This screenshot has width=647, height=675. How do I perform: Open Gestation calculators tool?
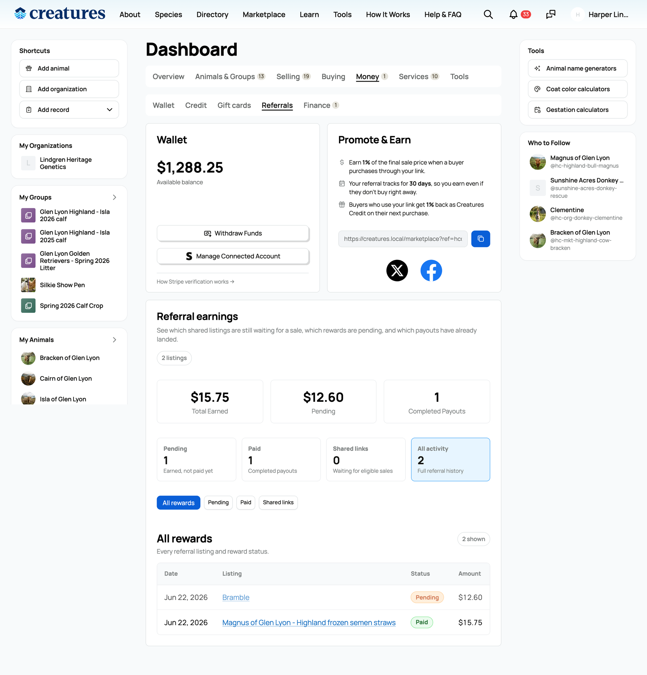[x=578, y=110]
